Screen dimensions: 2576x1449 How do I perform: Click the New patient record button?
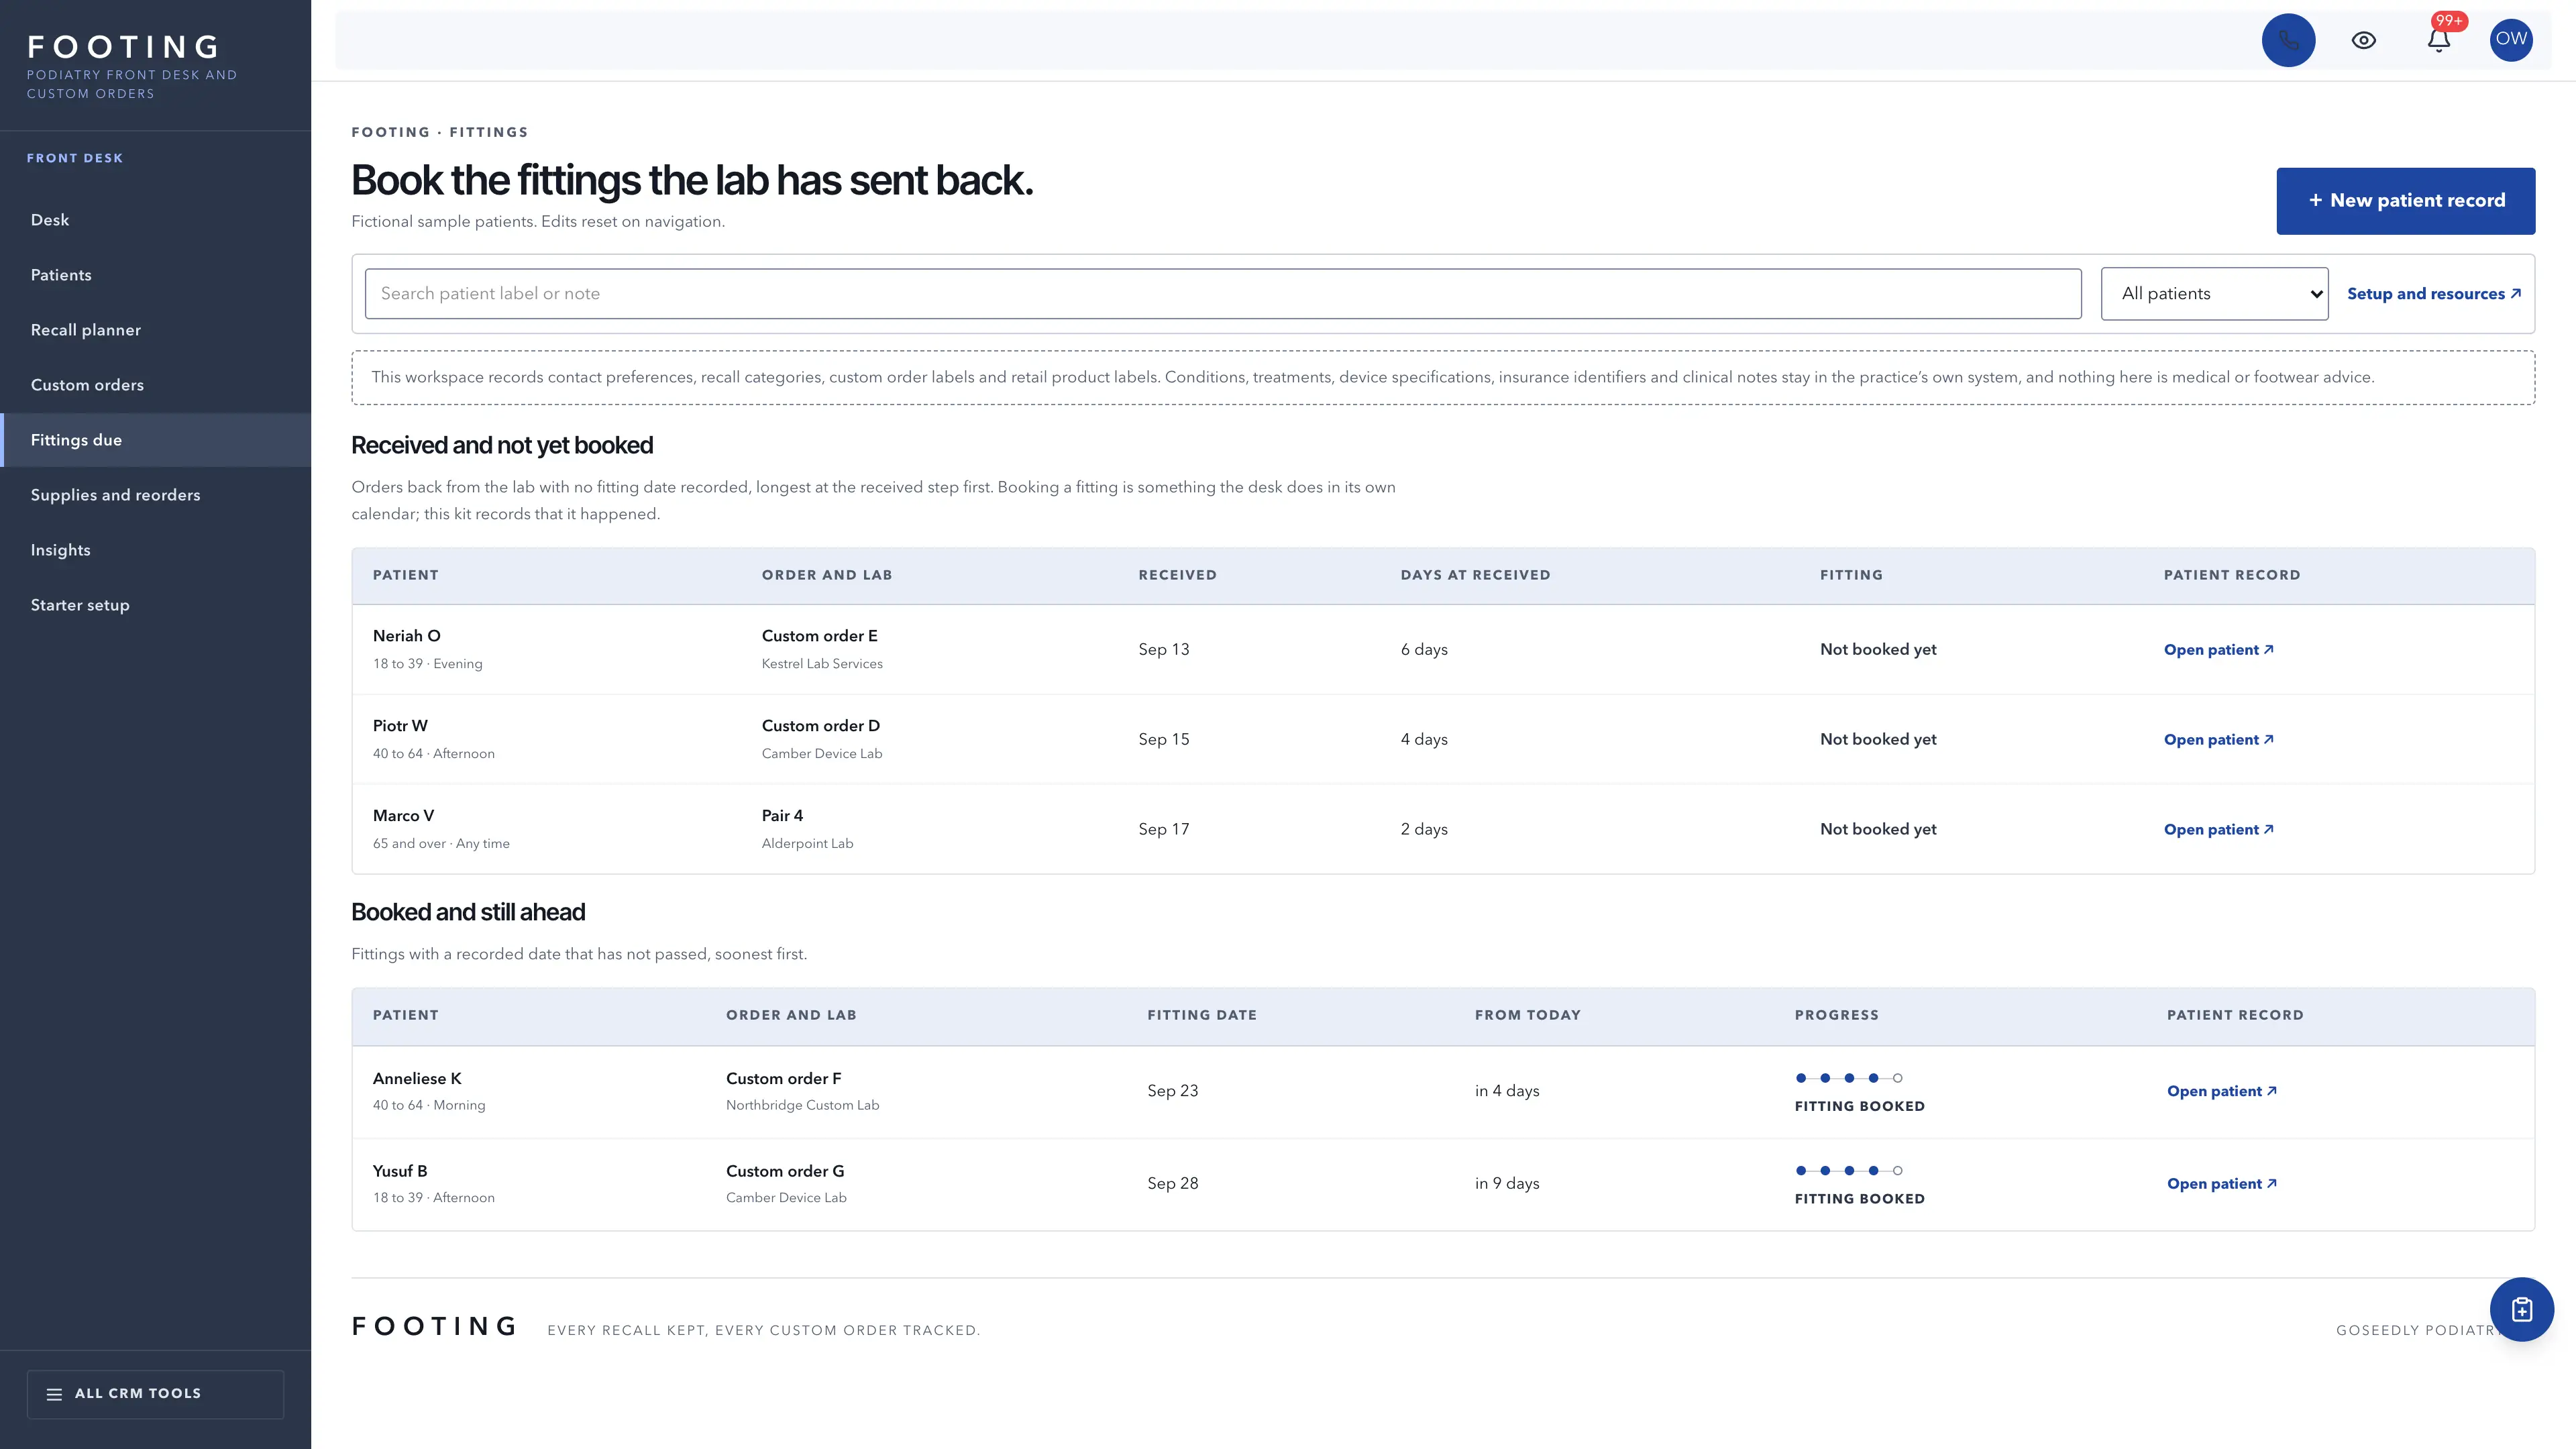pyautogui.click(x=2405, y=201)
